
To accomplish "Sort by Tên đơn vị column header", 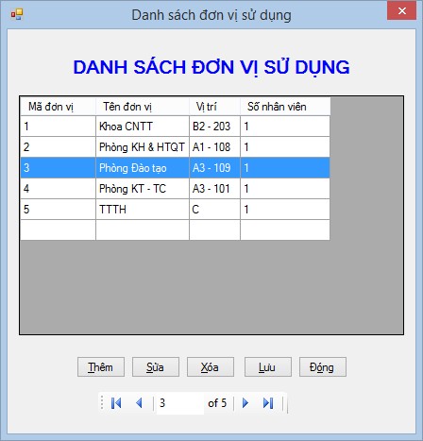I will pyautogui.click(x=143, y=107).
